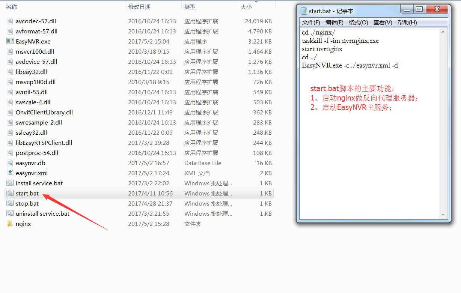
Task: Click the easynvr.xml document icon
Action: click(10, 173)
